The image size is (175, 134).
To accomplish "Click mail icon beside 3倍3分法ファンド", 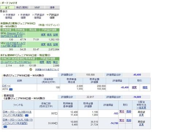I will (27, 115).
